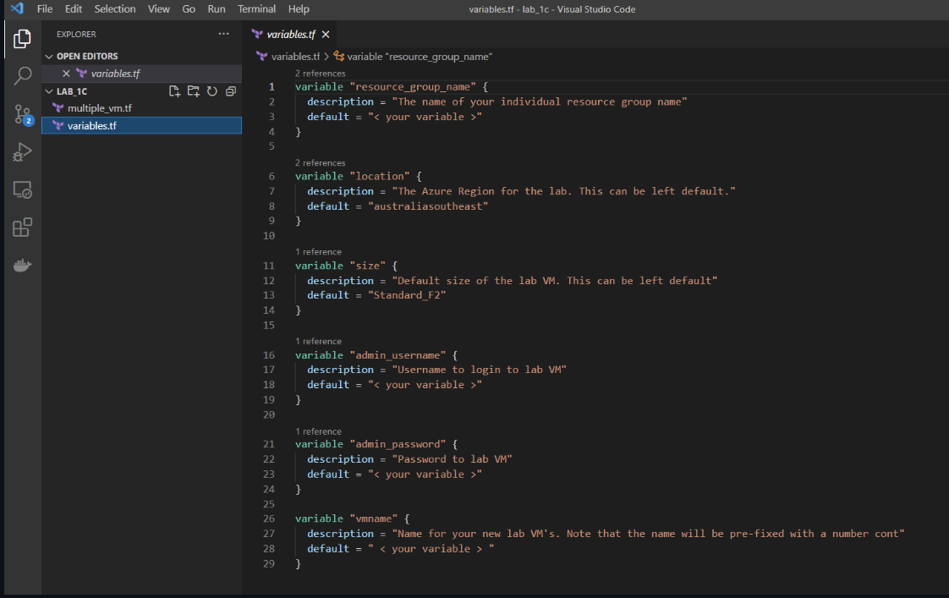
Task: Select variables.tf under Open Editors
Action: click(x=141, y=74)
